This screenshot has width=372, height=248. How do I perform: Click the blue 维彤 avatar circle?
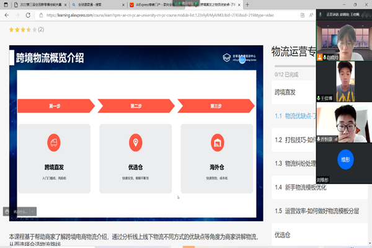coord(344,159)
